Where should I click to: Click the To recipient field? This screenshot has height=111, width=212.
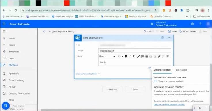(135, 45)
